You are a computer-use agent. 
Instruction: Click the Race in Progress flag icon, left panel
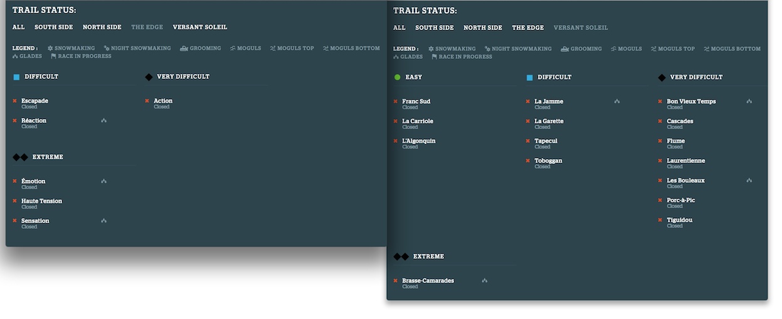[x=54, y=56]
